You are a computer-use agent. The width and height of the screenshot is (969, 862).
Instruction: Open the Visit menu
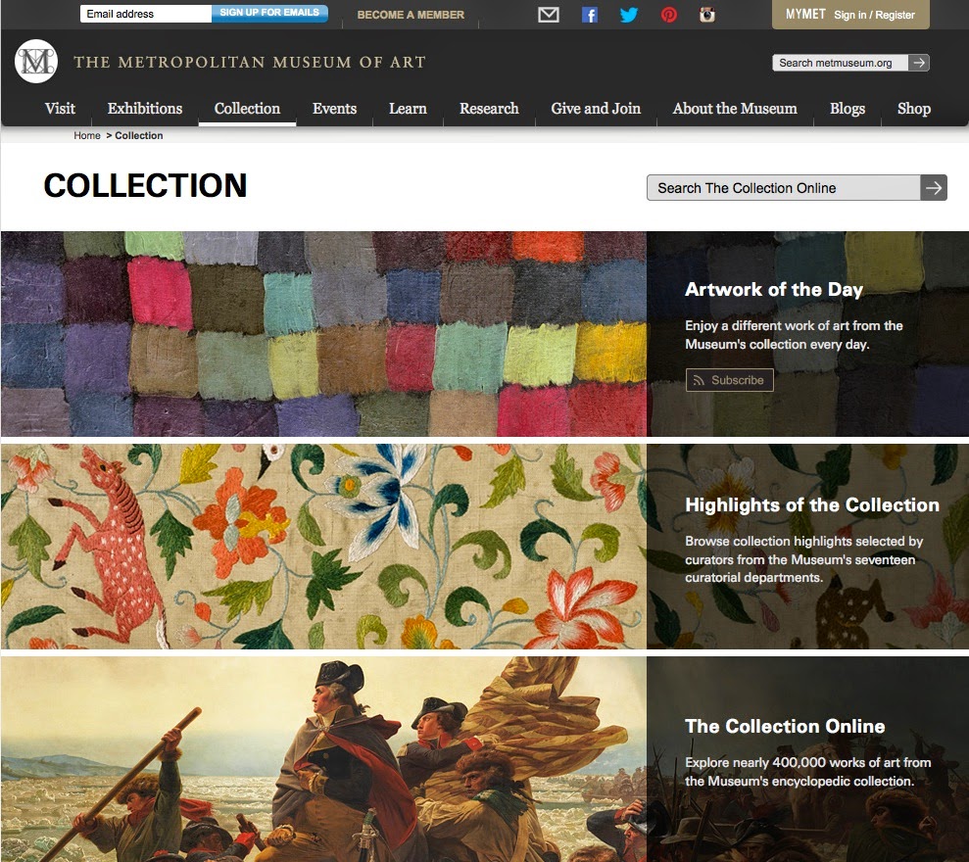[x=60, y=108]
